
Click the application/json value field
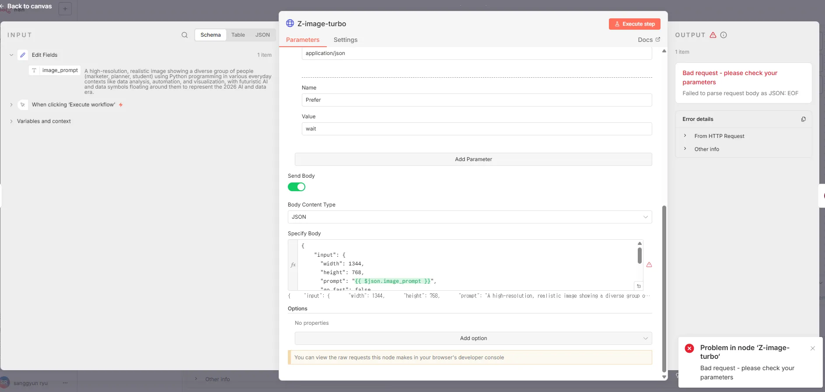click(477, 53)
